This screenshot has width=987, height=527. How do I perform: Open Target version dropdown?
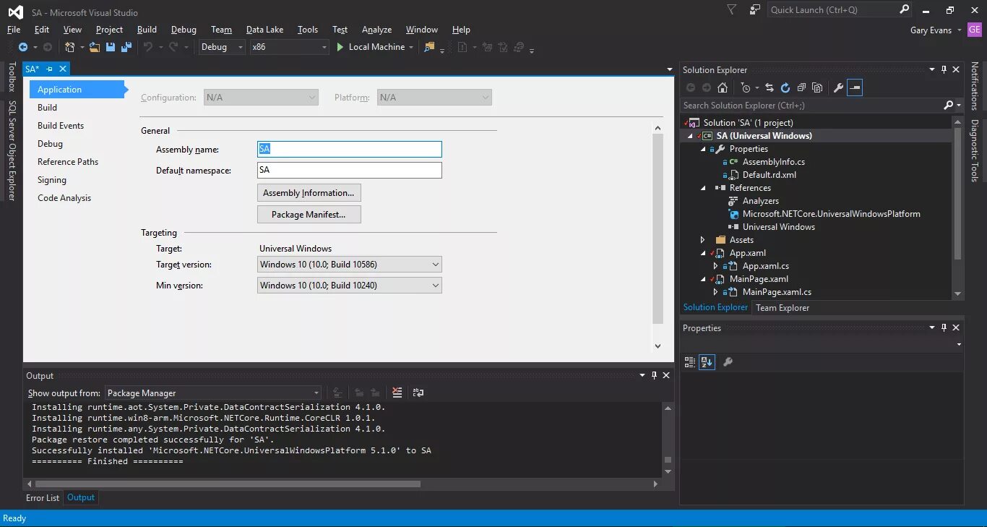click(350, 265)
